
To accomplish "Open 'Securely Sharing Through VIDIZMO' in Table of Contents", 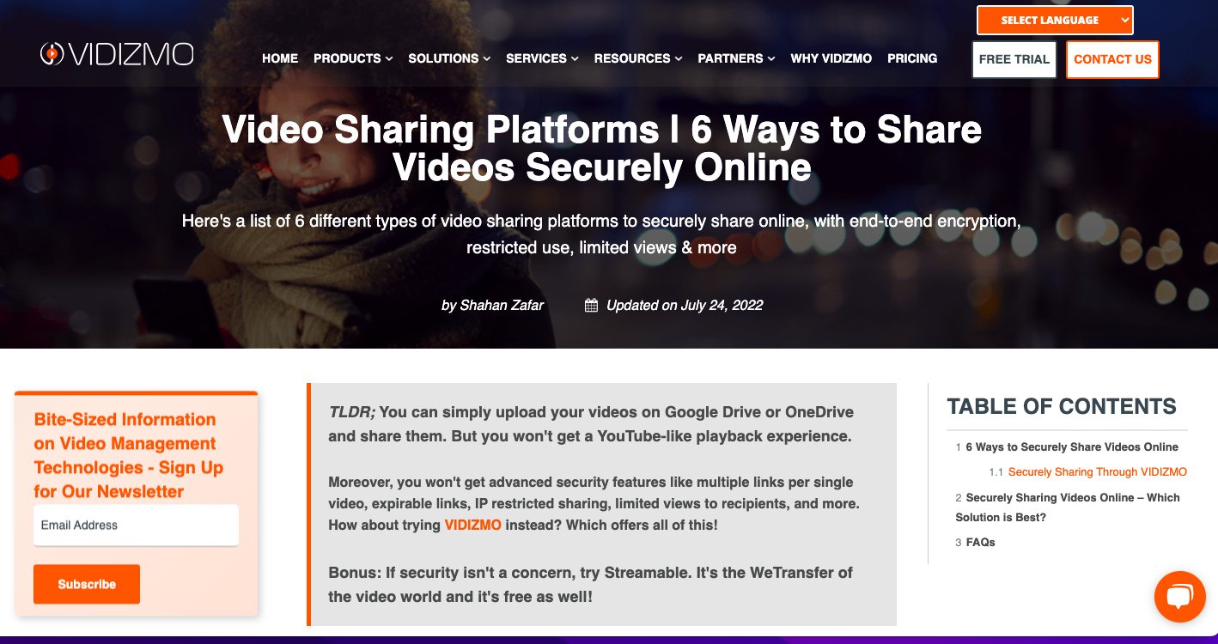I will coord(1098,471).
